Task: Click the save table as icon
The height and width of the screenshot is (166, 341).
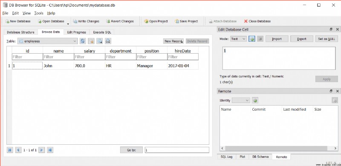Action: [100, 41]
